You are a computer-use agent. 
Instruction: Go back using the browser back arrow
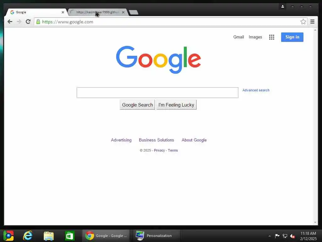click(10, 22)
